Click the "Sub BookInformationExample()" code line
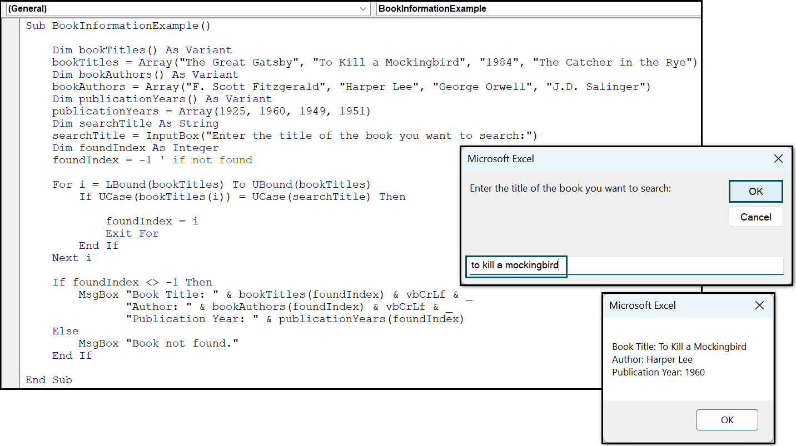 (118, 26)
